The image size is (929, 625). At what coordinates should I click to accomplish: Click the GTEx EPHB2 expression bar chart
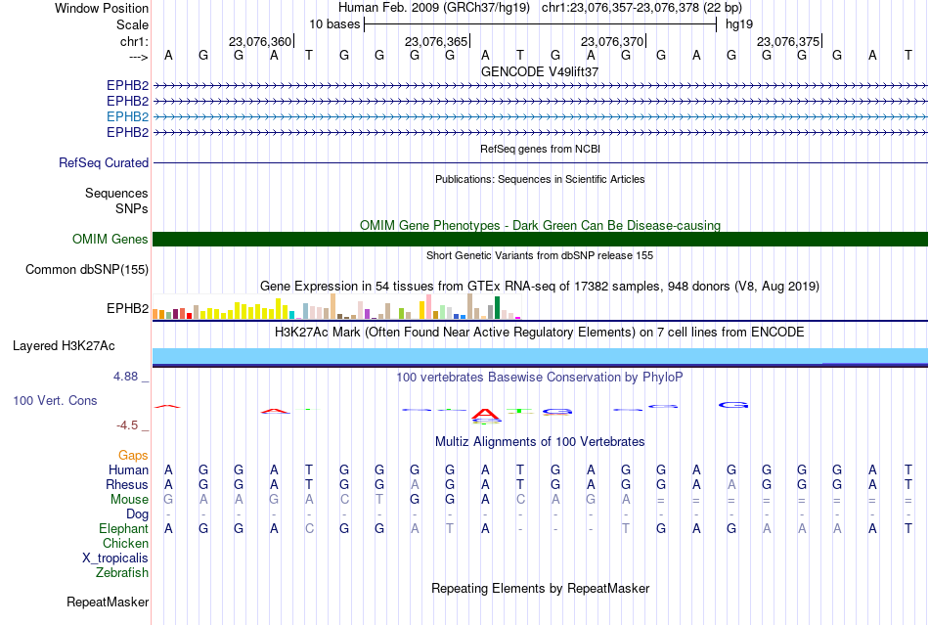(336, 307)
